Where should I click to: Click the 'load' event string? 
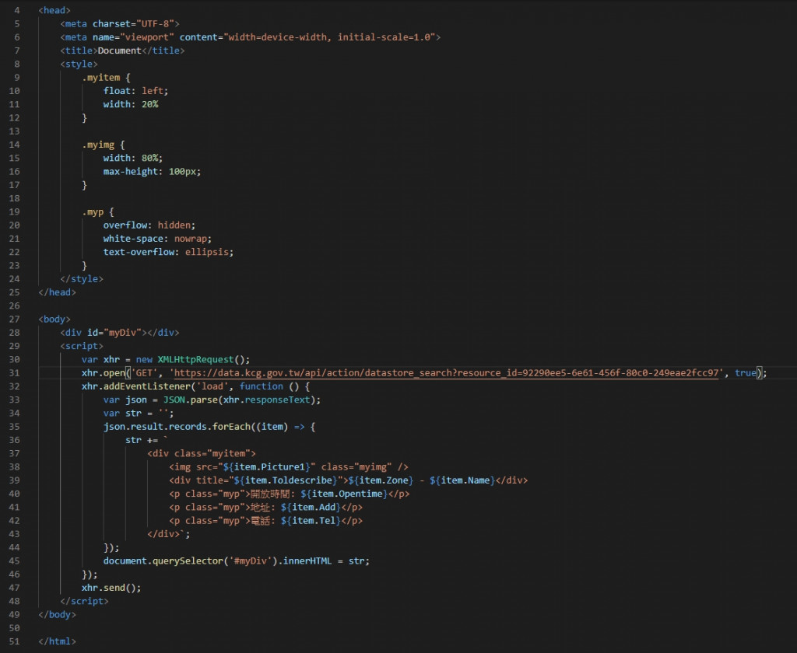(x=212, y=386)
